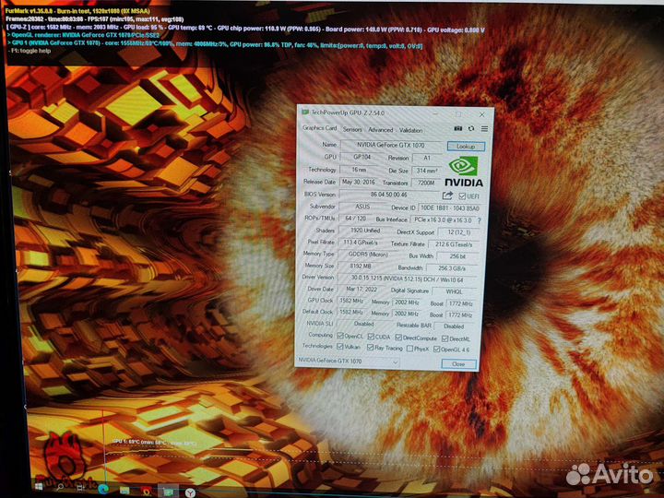The height and width of the screenshot is (498, 664).
Task: Click the Name field NVIDIA GeForce GTX 1070
Action: pos(391,146)
